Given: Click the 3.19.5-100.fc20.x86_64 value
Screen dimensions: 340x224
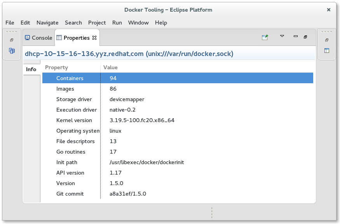Looking at the screenshot, I should (142, 120).
